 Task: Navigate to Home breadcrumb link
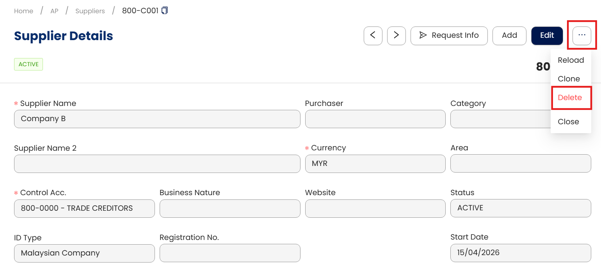pos(23,11)
